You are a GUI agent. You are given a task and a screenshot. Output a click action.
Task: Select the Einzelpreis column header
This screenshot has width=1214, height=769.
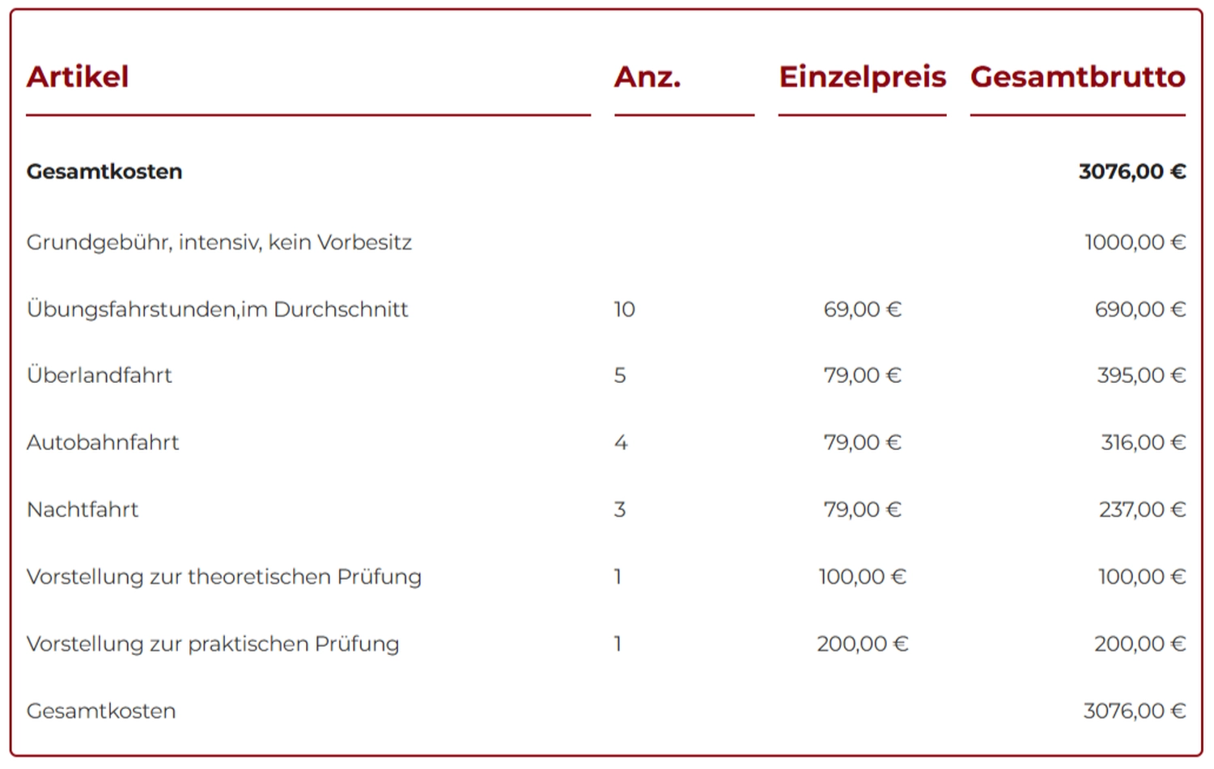[862, 77]
